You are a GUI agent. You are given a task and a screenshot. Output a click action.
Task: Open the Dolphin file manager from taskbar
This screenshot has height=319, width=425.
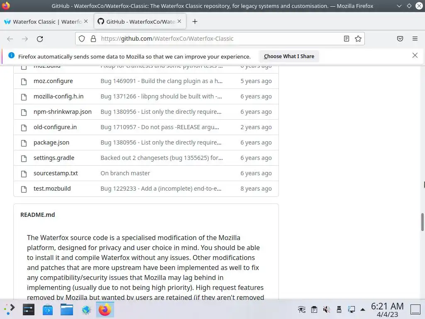point(67,309)
